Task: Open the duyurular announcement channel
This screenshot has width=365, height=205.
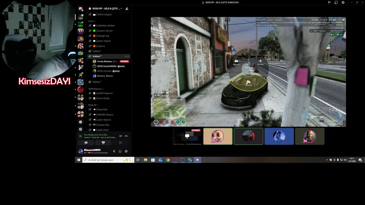Action: 109,109
